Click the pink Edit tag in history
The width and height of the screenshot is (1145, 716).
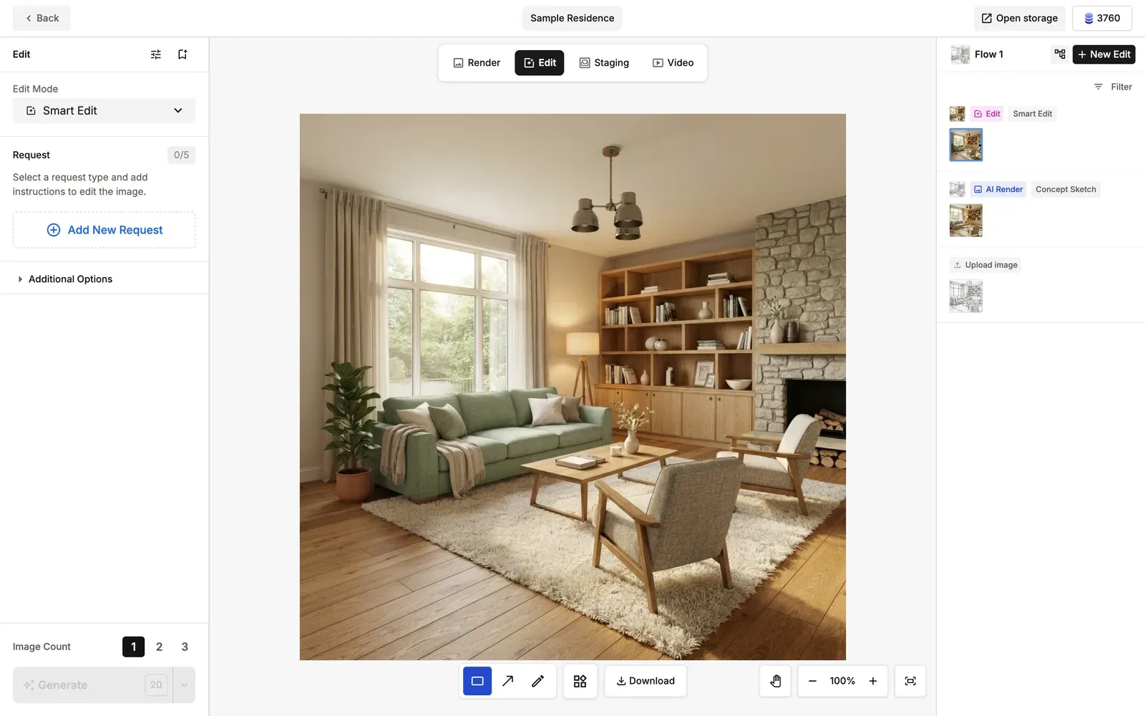(x=987, y=114)
